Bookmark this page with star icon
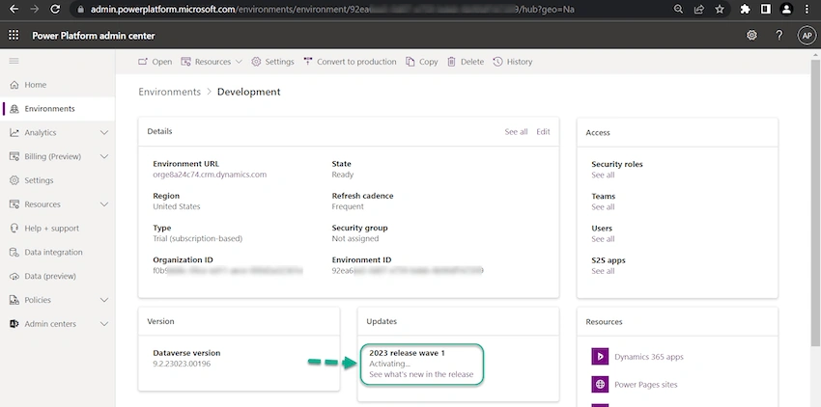 [x=720, y=9]
